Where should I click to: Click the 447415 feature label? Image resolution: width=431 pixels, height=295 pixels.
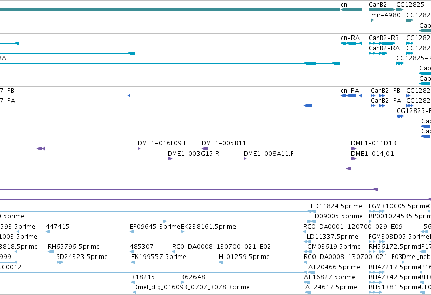[x=57, y=227]
